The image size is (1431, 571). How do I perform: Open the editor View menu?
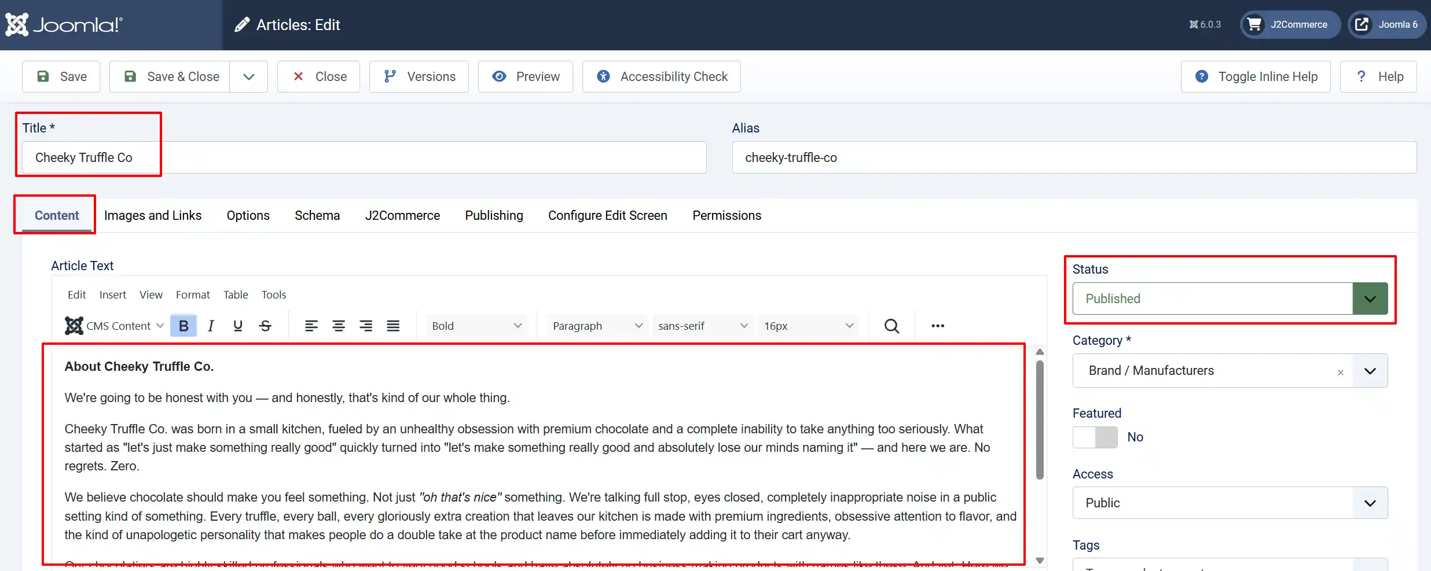click(x=151, y=294)
